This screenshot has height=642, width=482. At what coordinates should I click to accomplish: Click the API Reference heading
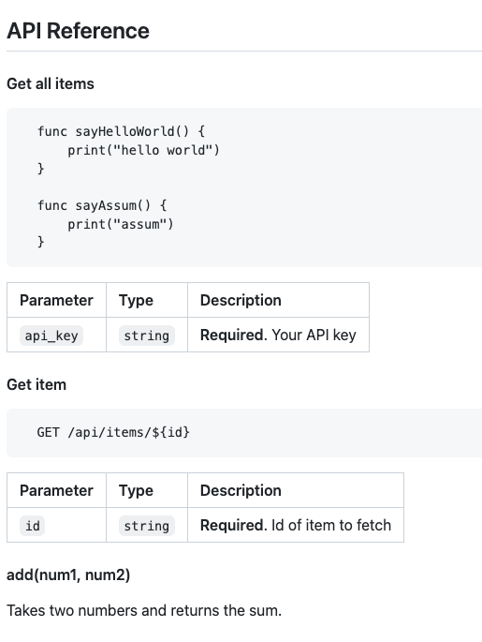click(x=78, y=31)
